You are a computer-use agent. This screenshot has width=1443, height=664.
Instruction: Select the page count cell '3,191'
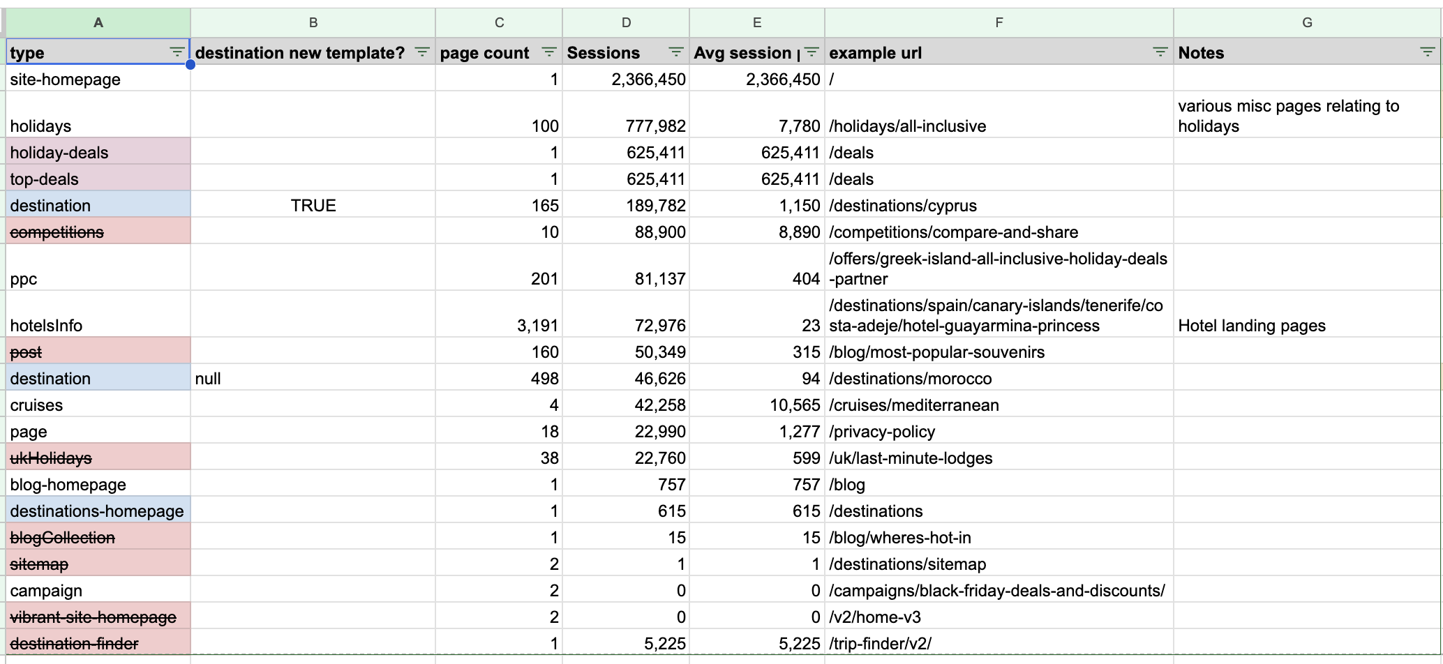coord(499,314)
